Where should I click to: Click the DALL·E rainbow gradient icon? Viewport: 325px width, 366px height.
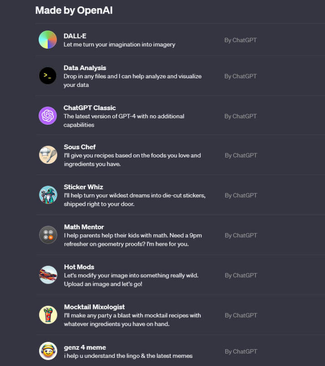(x=48, y=40)
